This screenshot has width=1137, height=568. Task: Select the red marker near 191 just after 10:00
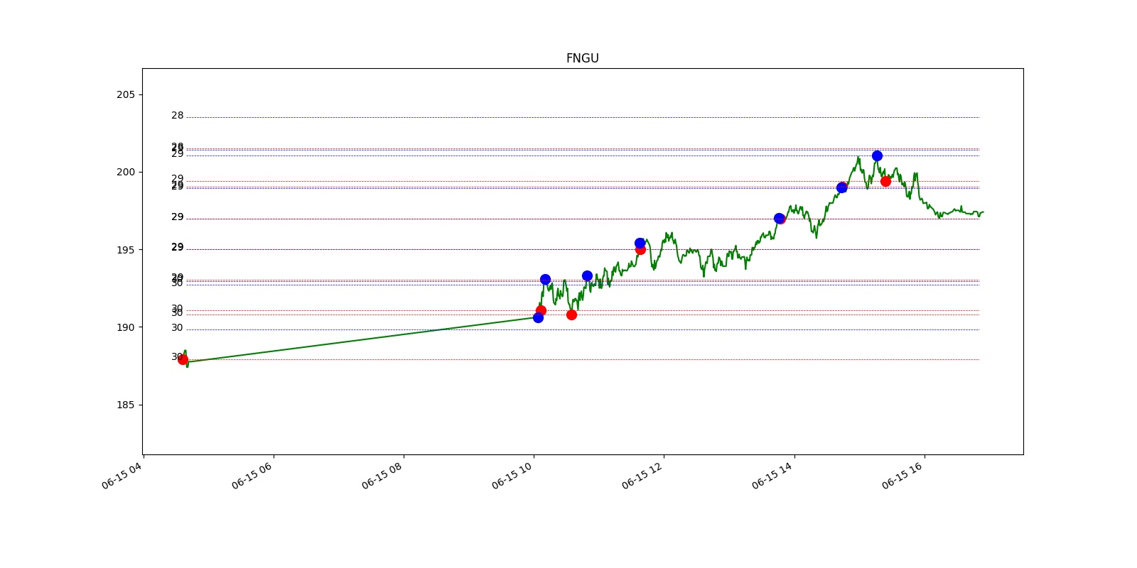(x=541, y=310)
